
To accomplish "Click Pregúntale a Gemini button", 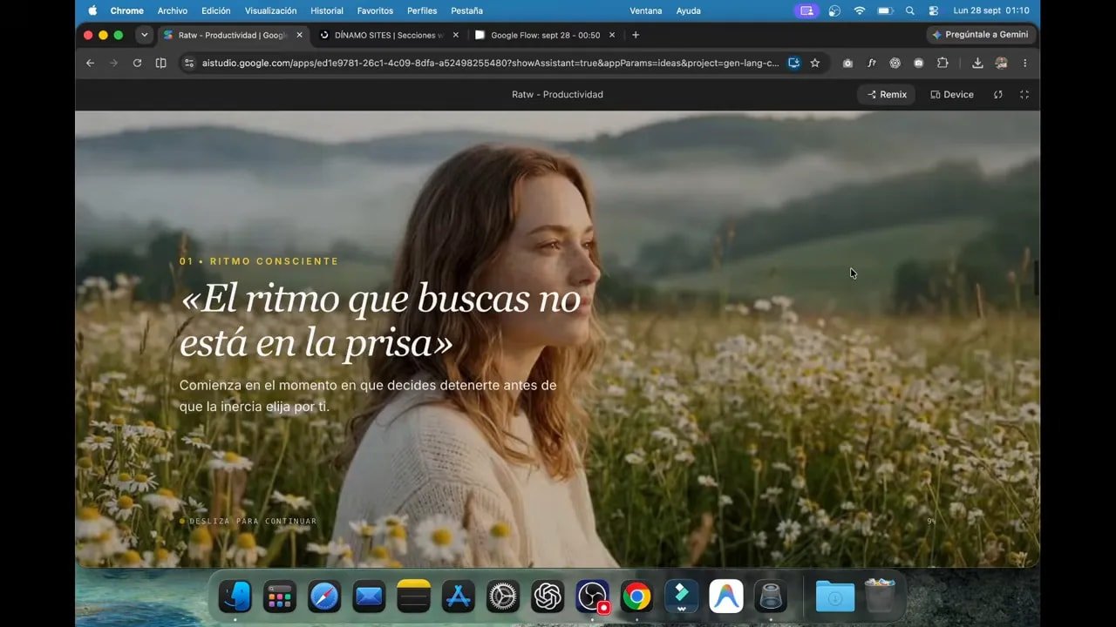I will coord(981,35).
